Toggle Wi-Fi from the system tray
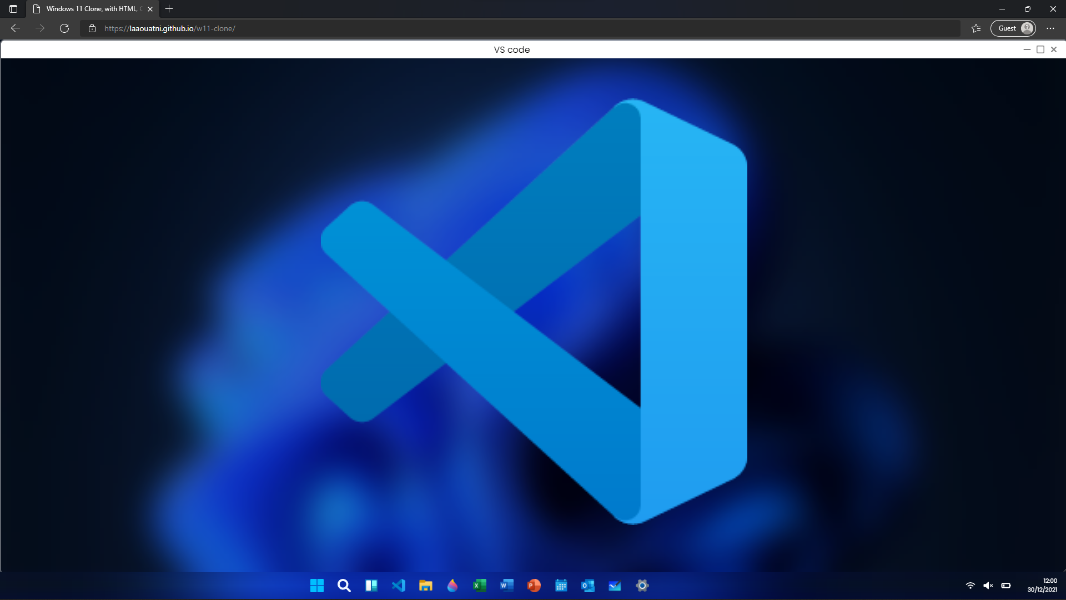Image resolution: width=1066 pixels, height=600 pixels. click(971, 586)
